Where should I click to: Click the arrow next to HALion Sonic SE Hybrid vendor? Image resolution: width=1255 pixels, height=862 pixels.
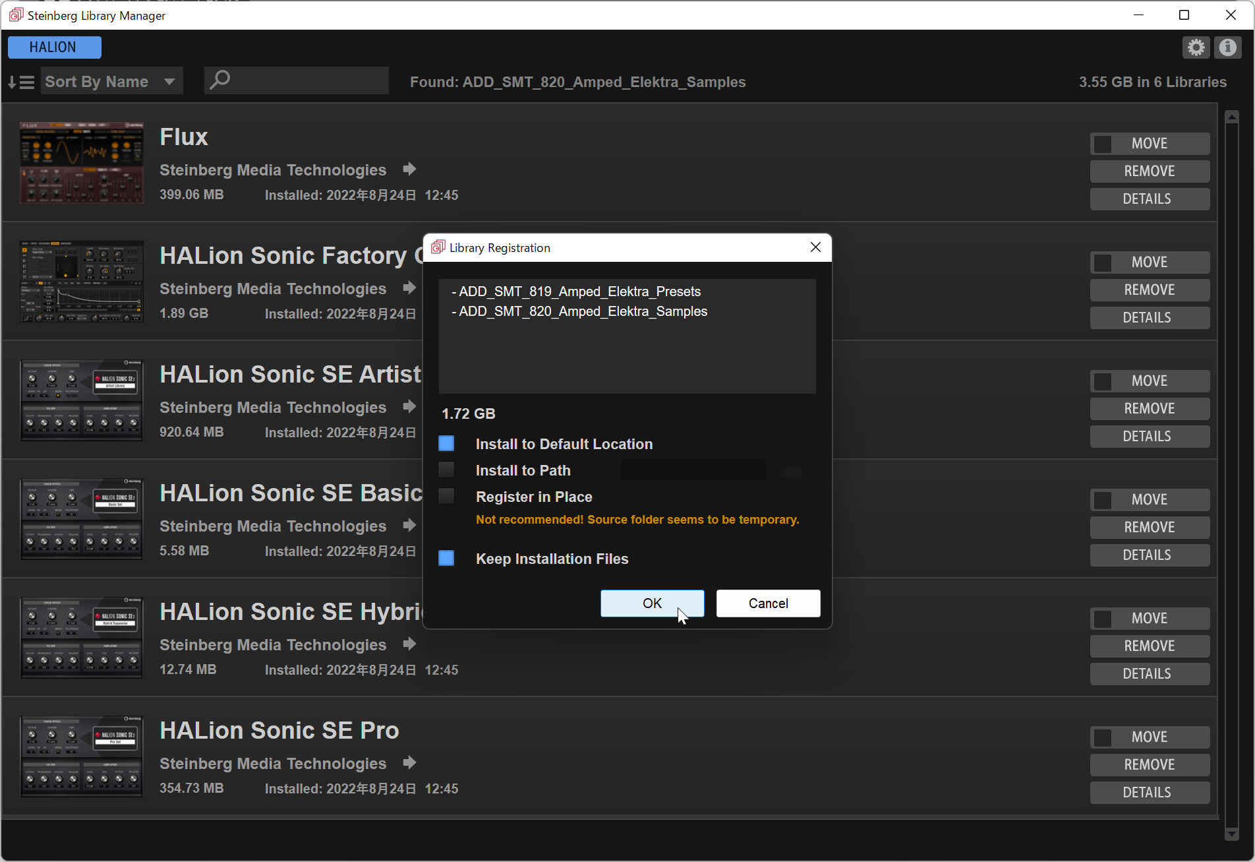click(409, 644)
